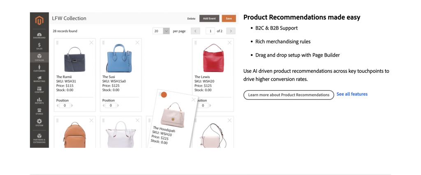The image size is (421, 175).
Task: Go to next page of records
Action: coord(231,31)
